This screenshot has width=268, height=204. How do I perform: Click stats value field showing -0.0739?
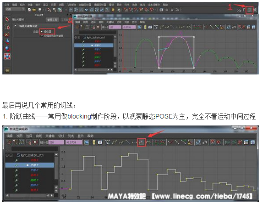pyautogui.click(x=74, y=142)
